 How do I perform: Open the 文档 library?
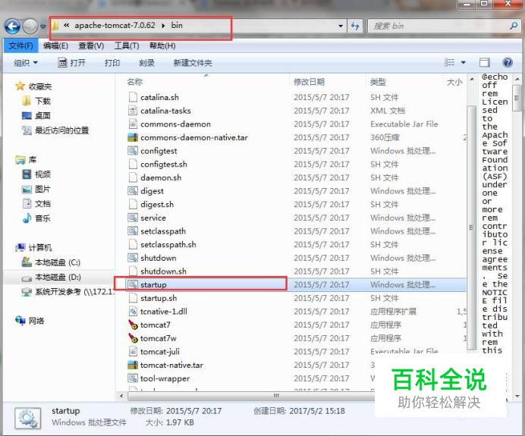pyautogui.click(x=36, y=203)
